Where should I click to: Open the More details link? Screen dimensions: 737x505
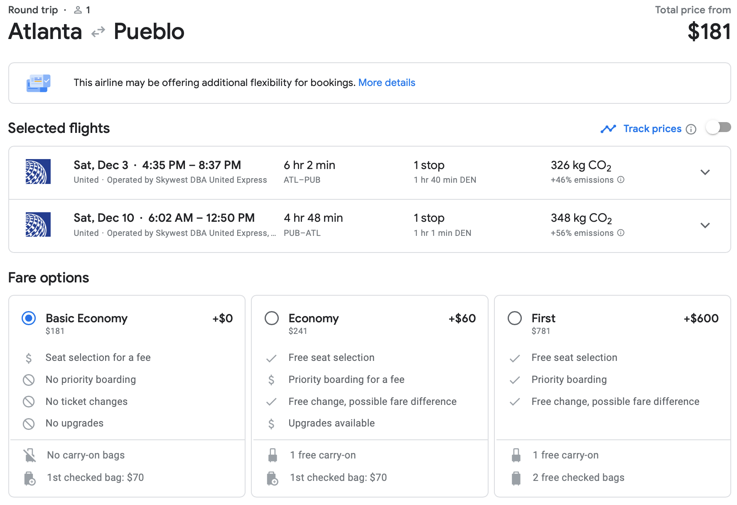pyautogui.click(x=387, y=83)
